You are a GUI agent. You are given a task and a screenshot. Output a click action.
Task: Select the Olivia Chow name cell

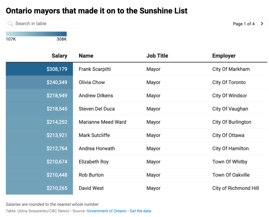92,82
